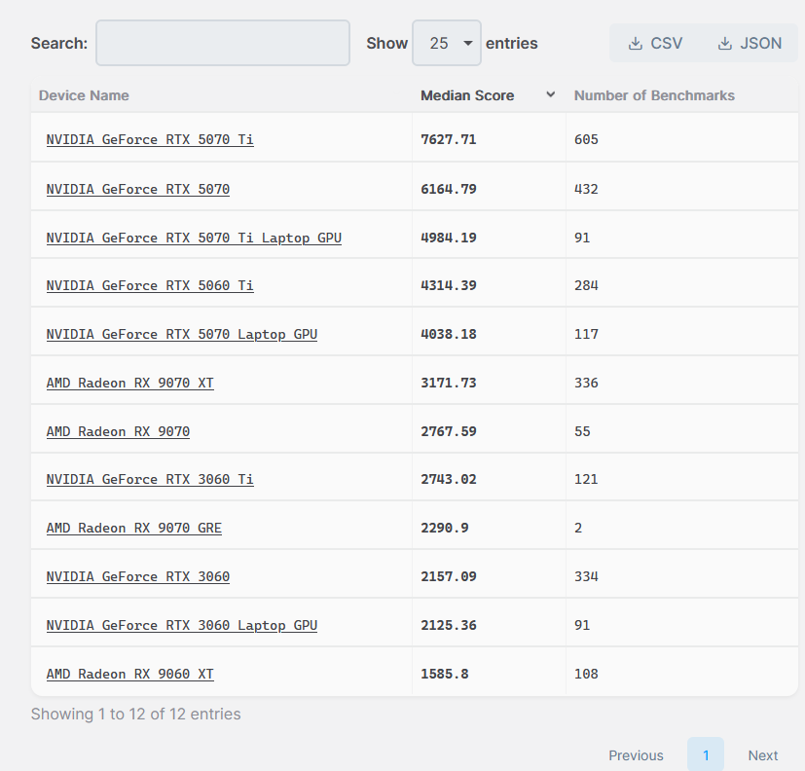Go to the Next page
The width and height of the screenshot is (805, 771).
point(763,755)
